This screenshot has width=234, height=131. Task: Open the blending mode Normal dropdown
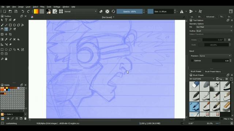click(80, 11)
